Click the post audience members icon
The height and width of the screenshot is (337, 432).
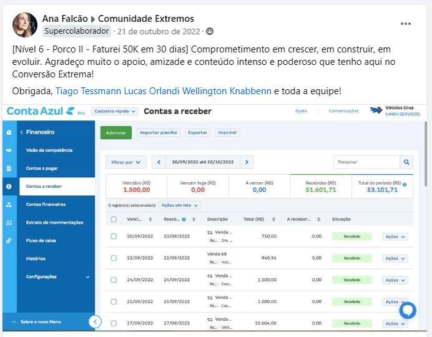click(210, 31)
